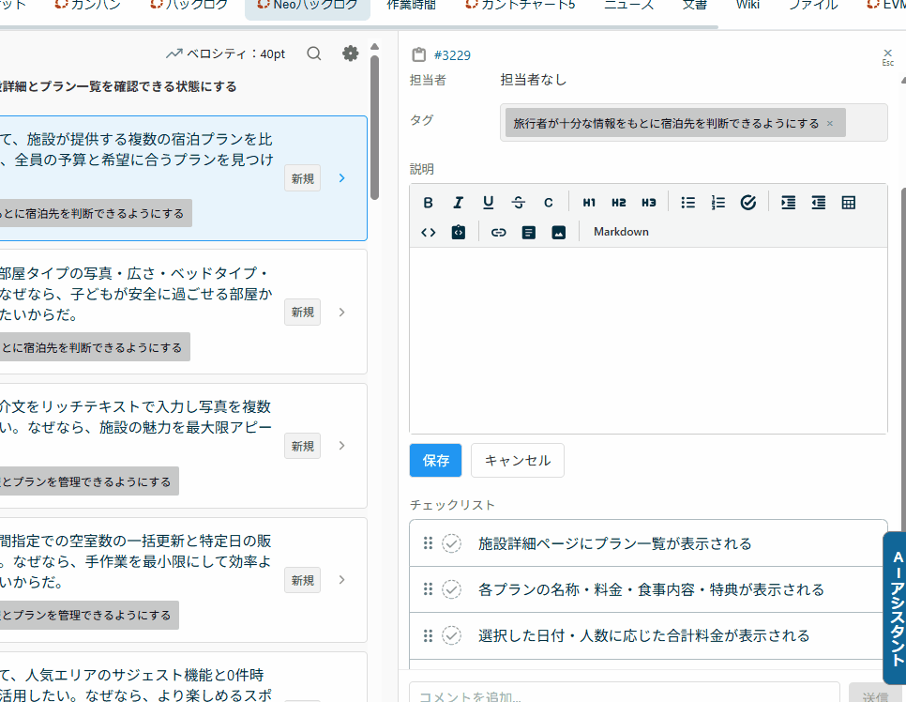Image resolution: width=906 pixels, height=702 pixels.
Task: Insert a table into the description
Action: point(849,203)
